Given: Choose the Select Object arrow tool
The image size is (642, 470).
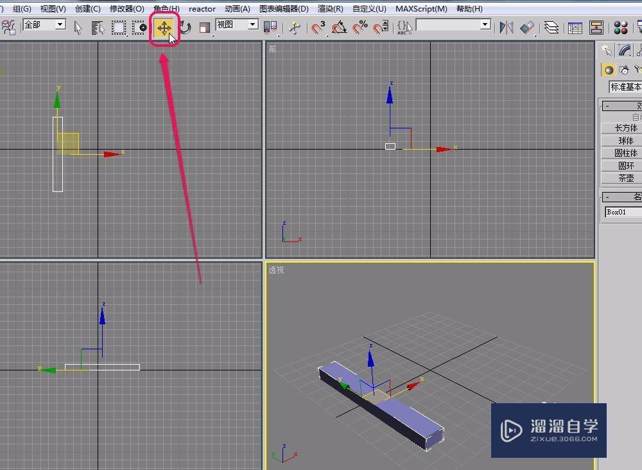Looking at the screenshot, I should pos(77,28).
